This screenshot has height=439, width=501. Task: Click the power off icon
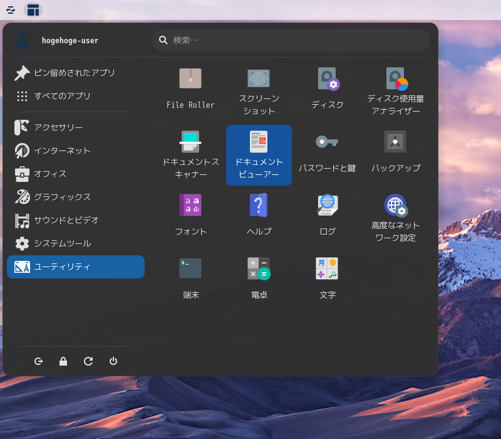[113, 361]
